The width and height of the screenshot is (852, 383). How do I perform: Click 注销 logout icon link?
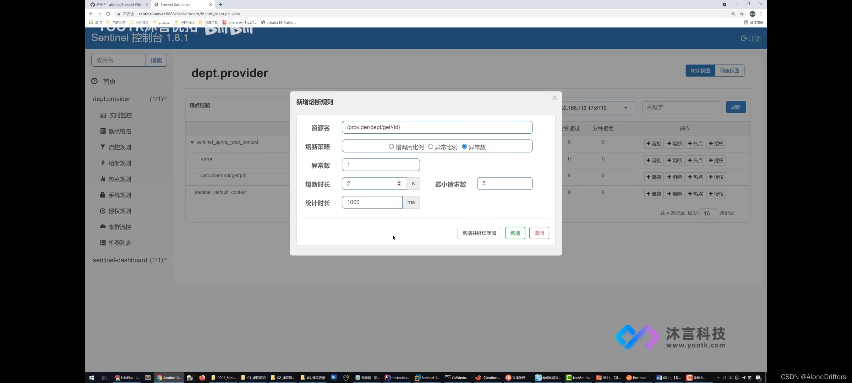tap(751, 38)
